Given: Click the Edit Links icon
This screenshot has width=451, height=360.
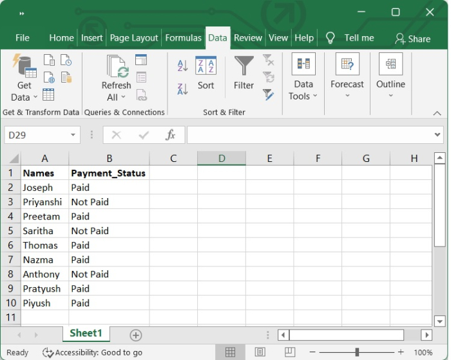Looking at the screenshot, I should coord(141,95).
